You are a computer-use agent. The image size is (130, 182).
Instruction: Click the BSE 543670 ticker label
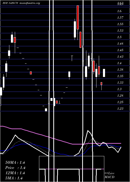point(10,3)
